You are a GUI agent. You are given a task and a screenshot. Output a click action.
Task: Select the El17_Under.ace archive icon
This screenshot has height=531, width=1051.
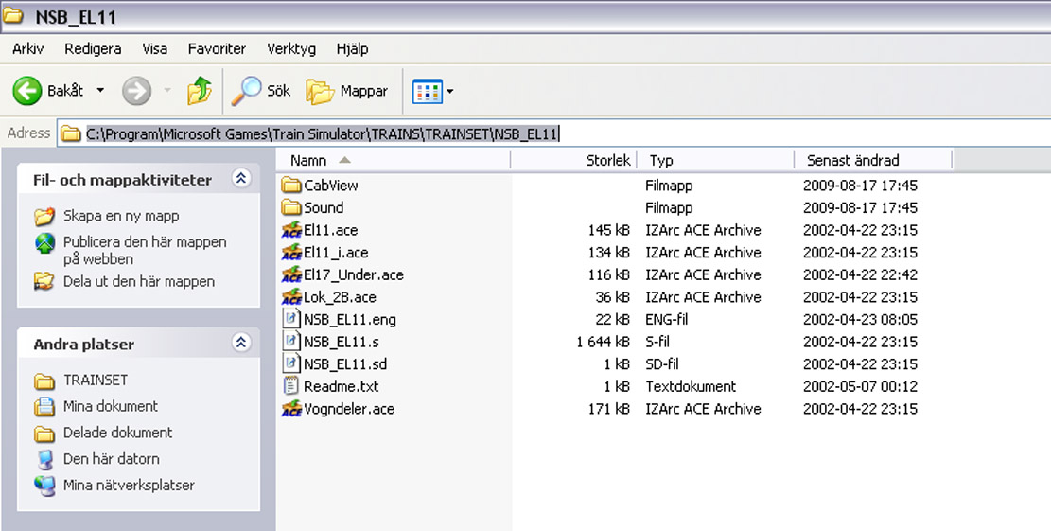click(291, 274)
